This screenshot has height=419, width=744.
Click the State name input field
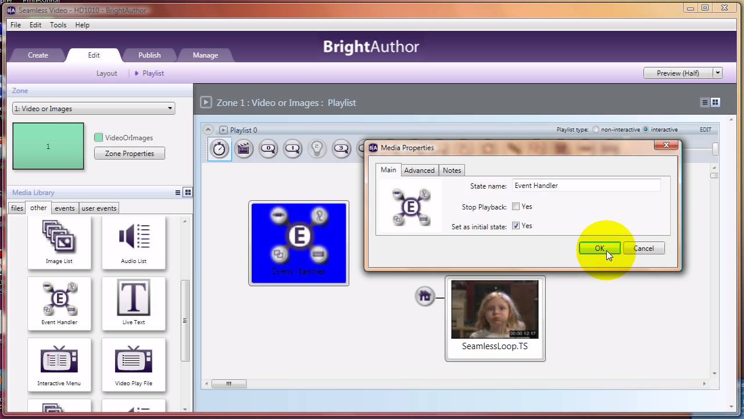tap(586, 186)
